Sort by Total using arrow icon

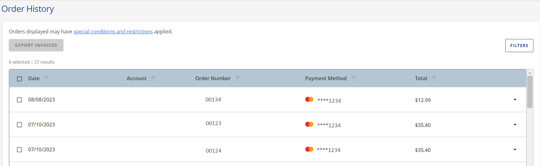434,78
